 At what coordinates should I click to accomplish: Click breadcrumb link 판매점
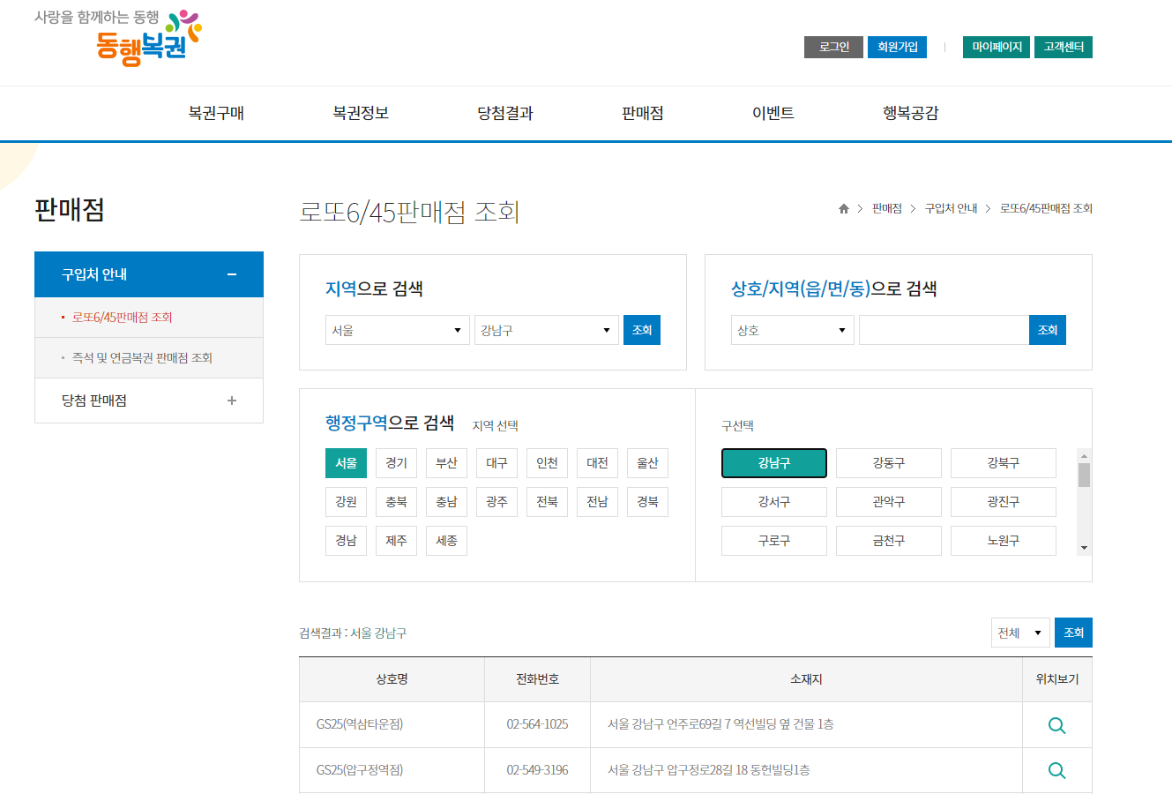pos(887,209)
